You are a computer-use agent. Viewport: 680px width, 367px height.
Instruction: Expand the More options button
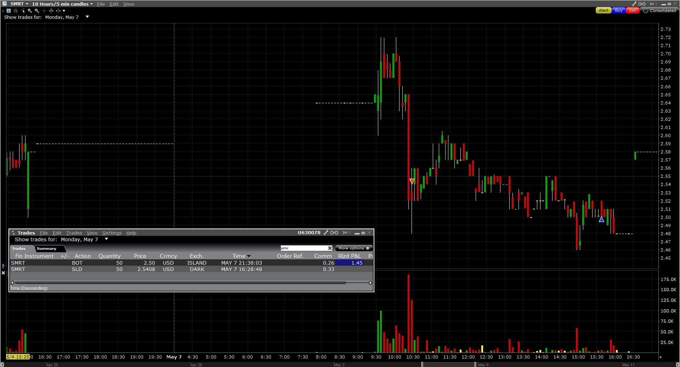point(353,248)
